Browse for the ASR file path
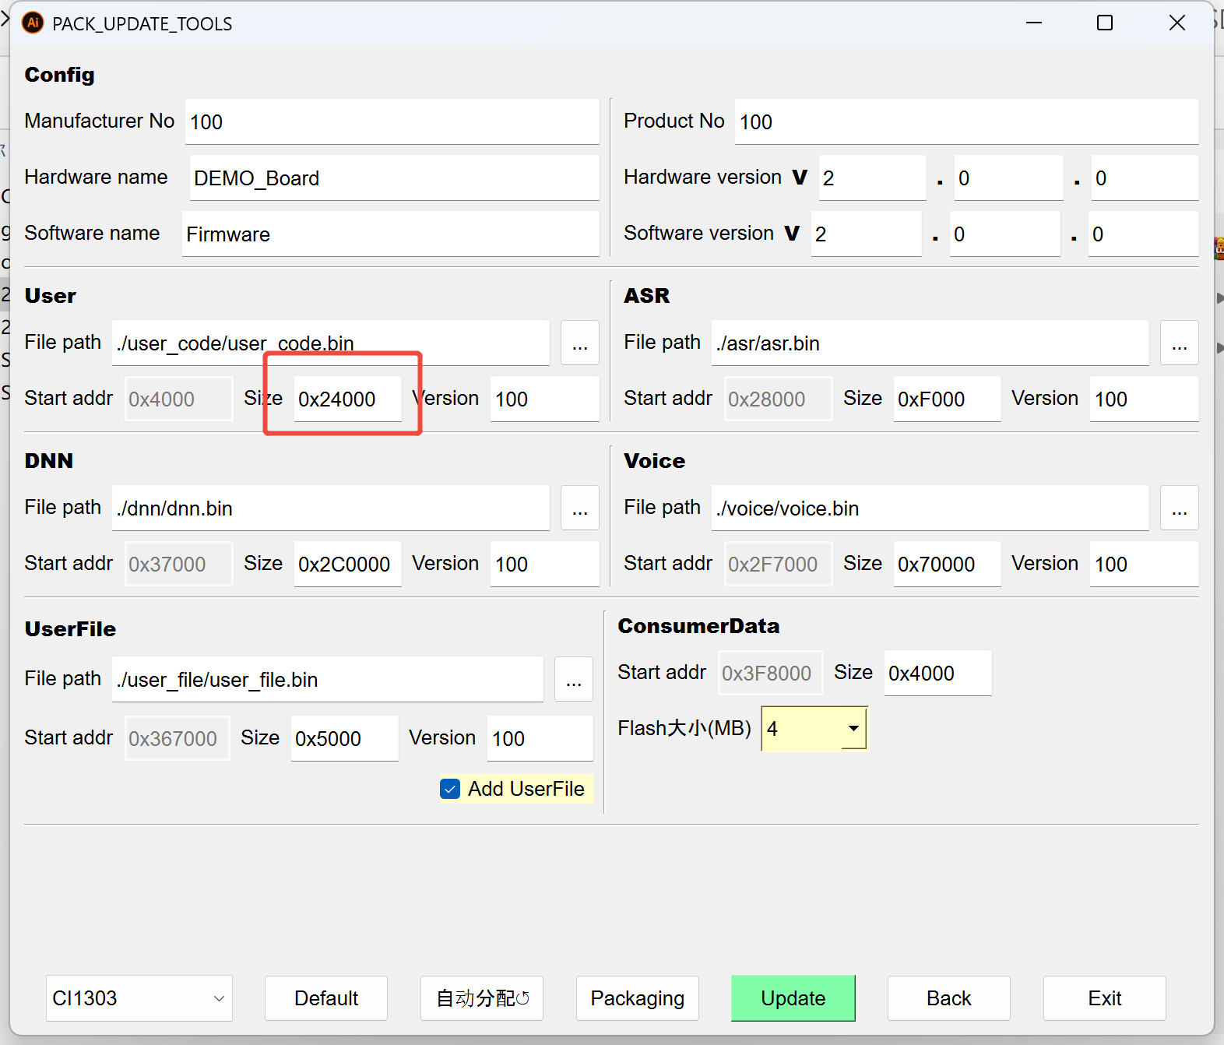This screenshot has width=1224, height=1045. [1179, 343]
